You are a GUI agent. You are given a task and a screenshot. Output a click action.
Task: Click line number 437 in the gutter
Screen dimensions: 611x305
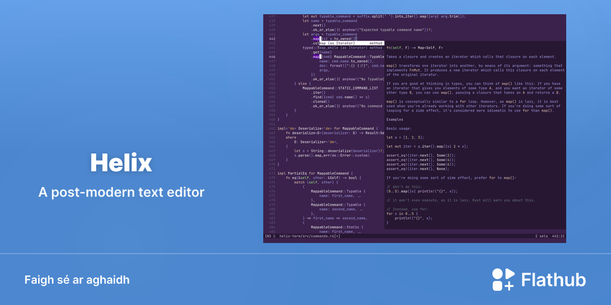(x=271, y=16)
